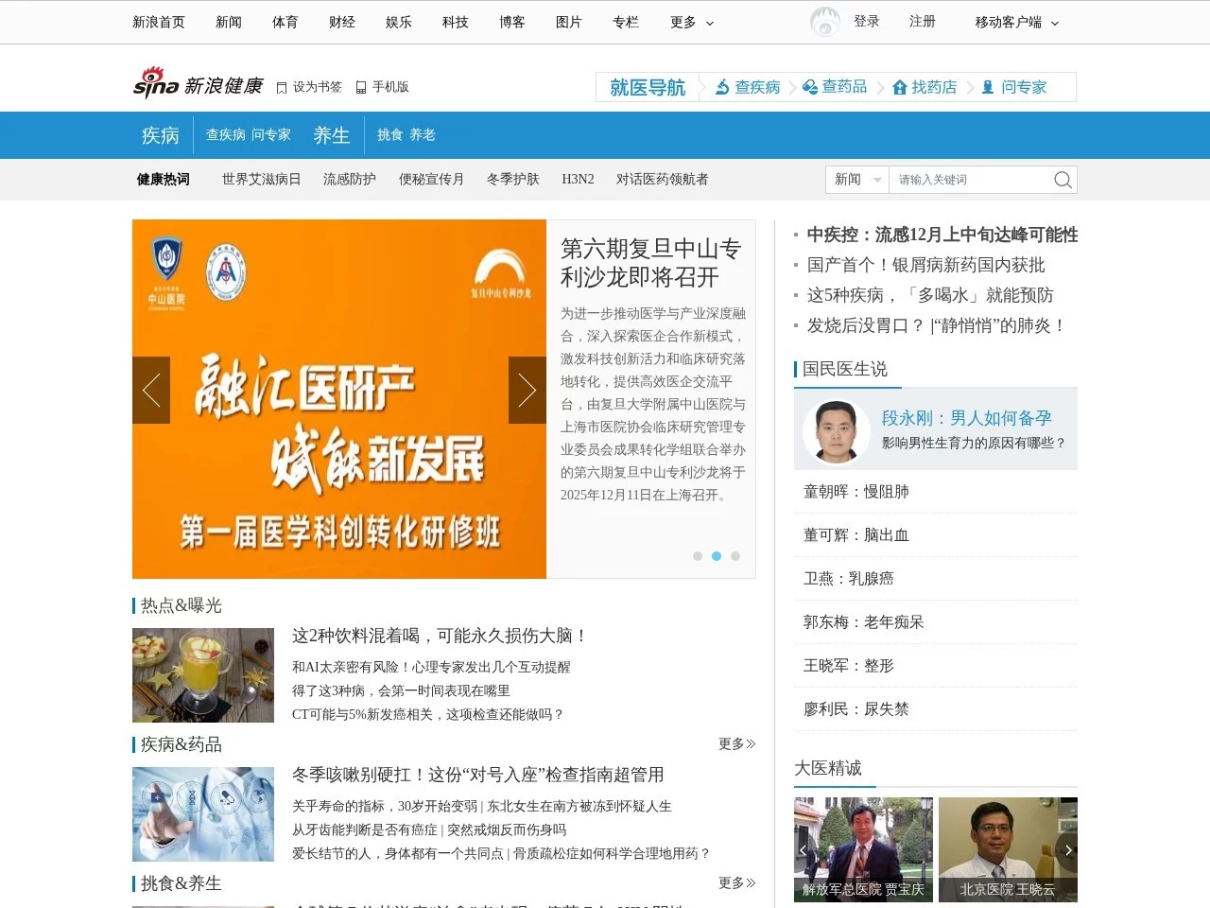Expand the 移动客户端 dropdown
Image resolution: width=1210 pixels, height=908 pixels.
pyautogui.click(x=1016, y=21)
